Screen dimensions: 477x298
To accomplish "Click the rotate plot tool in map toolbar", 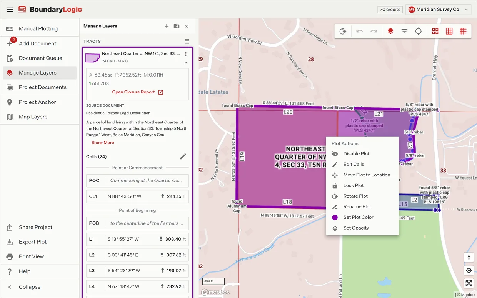I will (x=343, y=32).
